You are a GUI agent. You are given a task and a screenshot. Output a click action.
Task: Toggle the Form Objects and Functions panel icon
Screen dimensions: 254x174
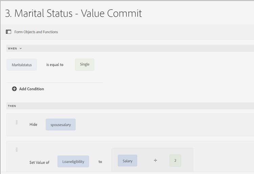click(8, 32)
